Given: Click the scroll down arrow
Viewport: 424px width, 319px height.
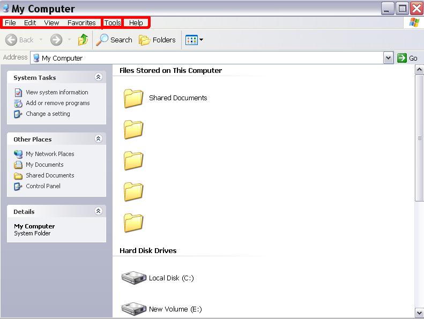Looking at the screenshot, I should [x=419, y=313].
